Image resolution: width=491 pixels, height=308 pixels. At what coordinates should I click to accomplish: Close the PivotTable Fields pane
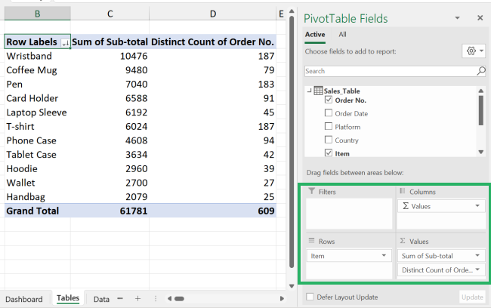pyautogui.click(x=480, y=17)
